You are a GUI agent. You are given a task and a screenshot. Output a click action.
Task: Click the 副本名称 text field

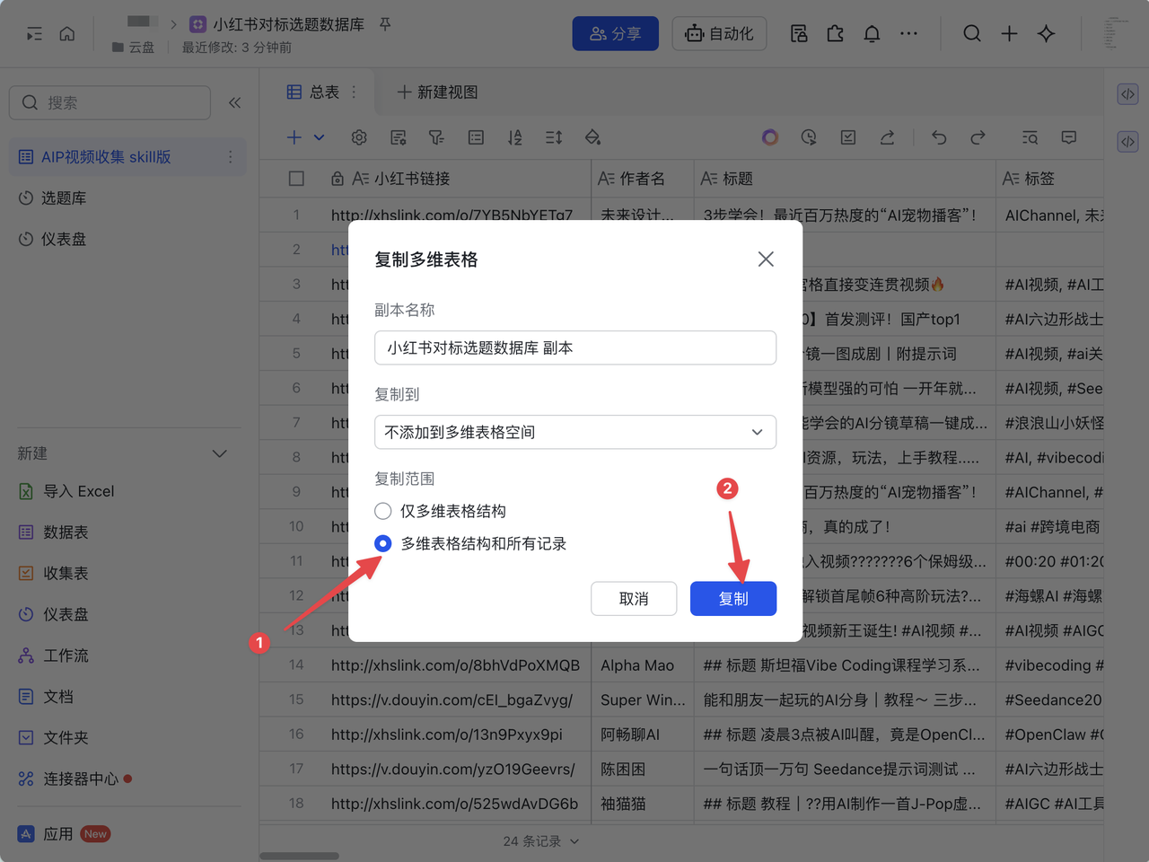point(575,347)
